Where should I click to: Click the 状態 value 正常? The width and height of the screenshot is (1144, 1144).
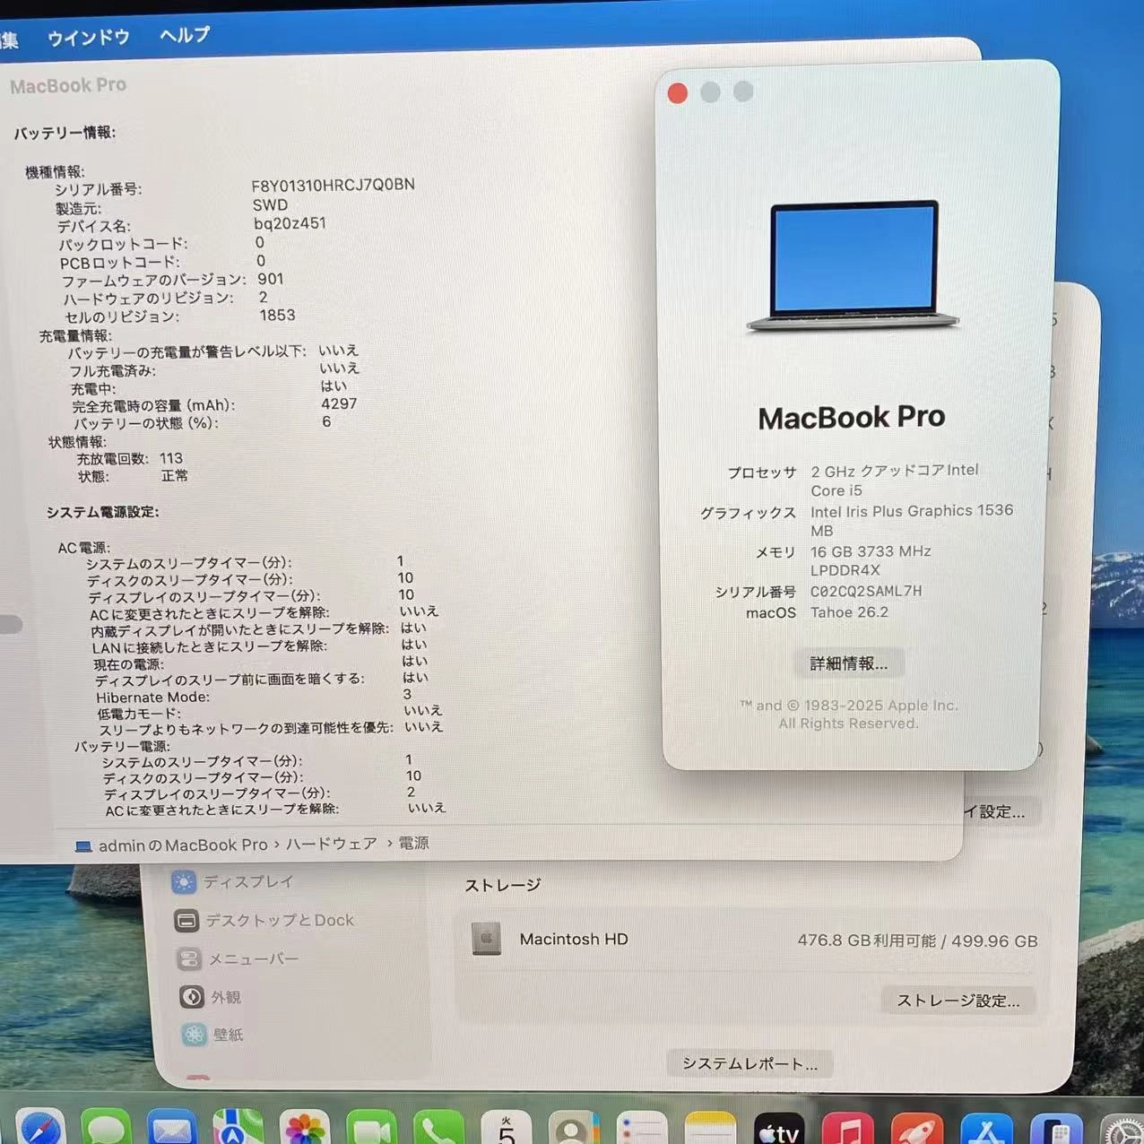click(x=175, y=476)
